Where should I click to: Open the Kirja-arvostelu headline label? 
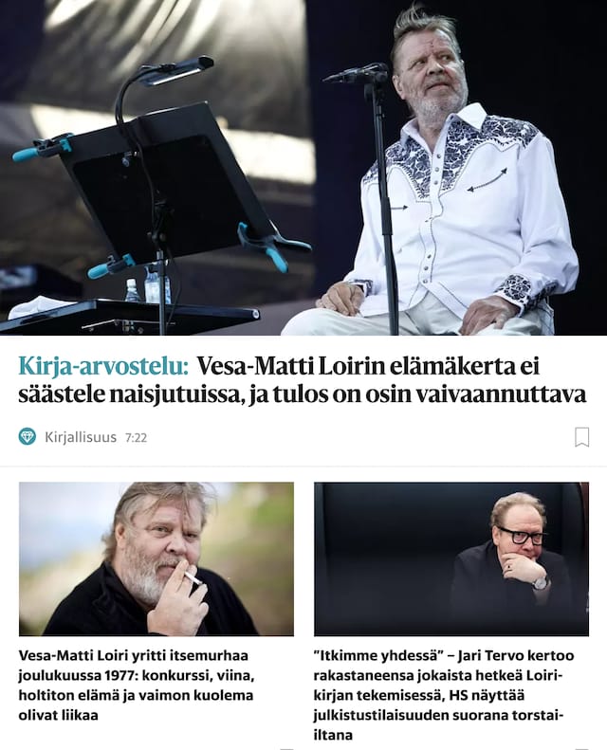(103, 367)
